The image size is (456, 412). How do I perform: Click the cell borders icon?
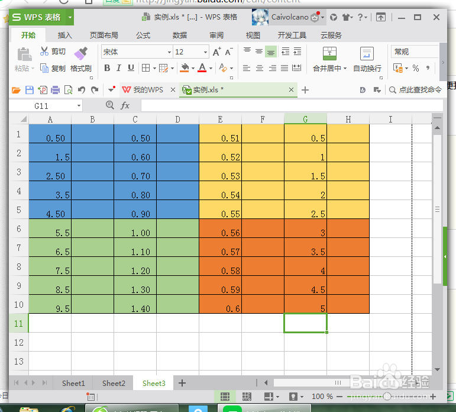click(x=145, y=68)
